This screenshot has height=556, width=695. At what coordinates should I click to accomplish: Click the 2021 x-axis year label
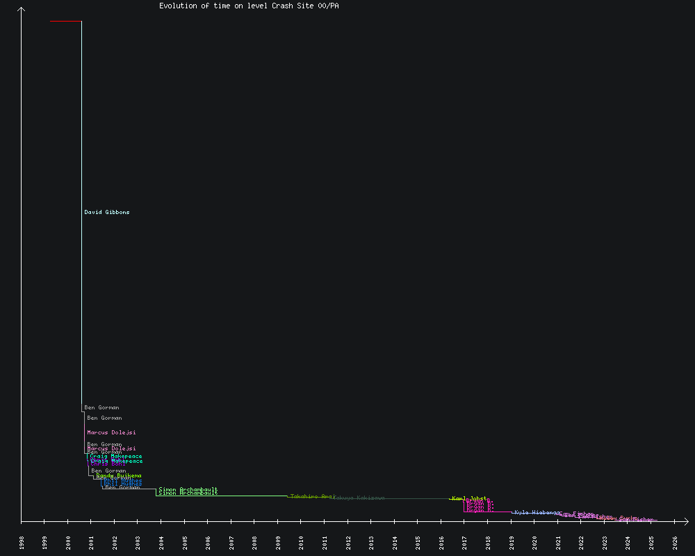pyautogui.click(x=557, y=542)
